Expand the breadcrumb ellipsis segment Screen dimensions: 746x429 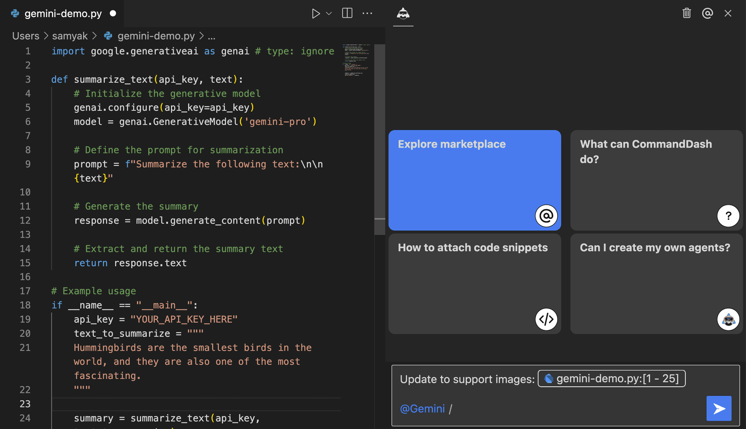click(211, 36)
